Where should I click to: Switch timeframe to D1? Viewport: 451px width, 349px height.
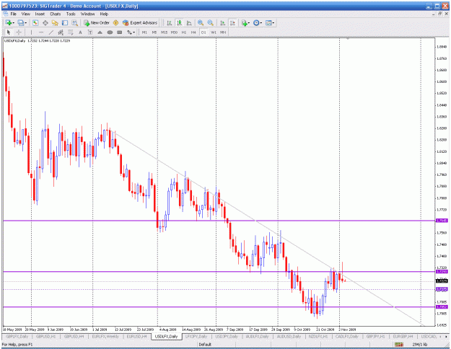(203, 32)
